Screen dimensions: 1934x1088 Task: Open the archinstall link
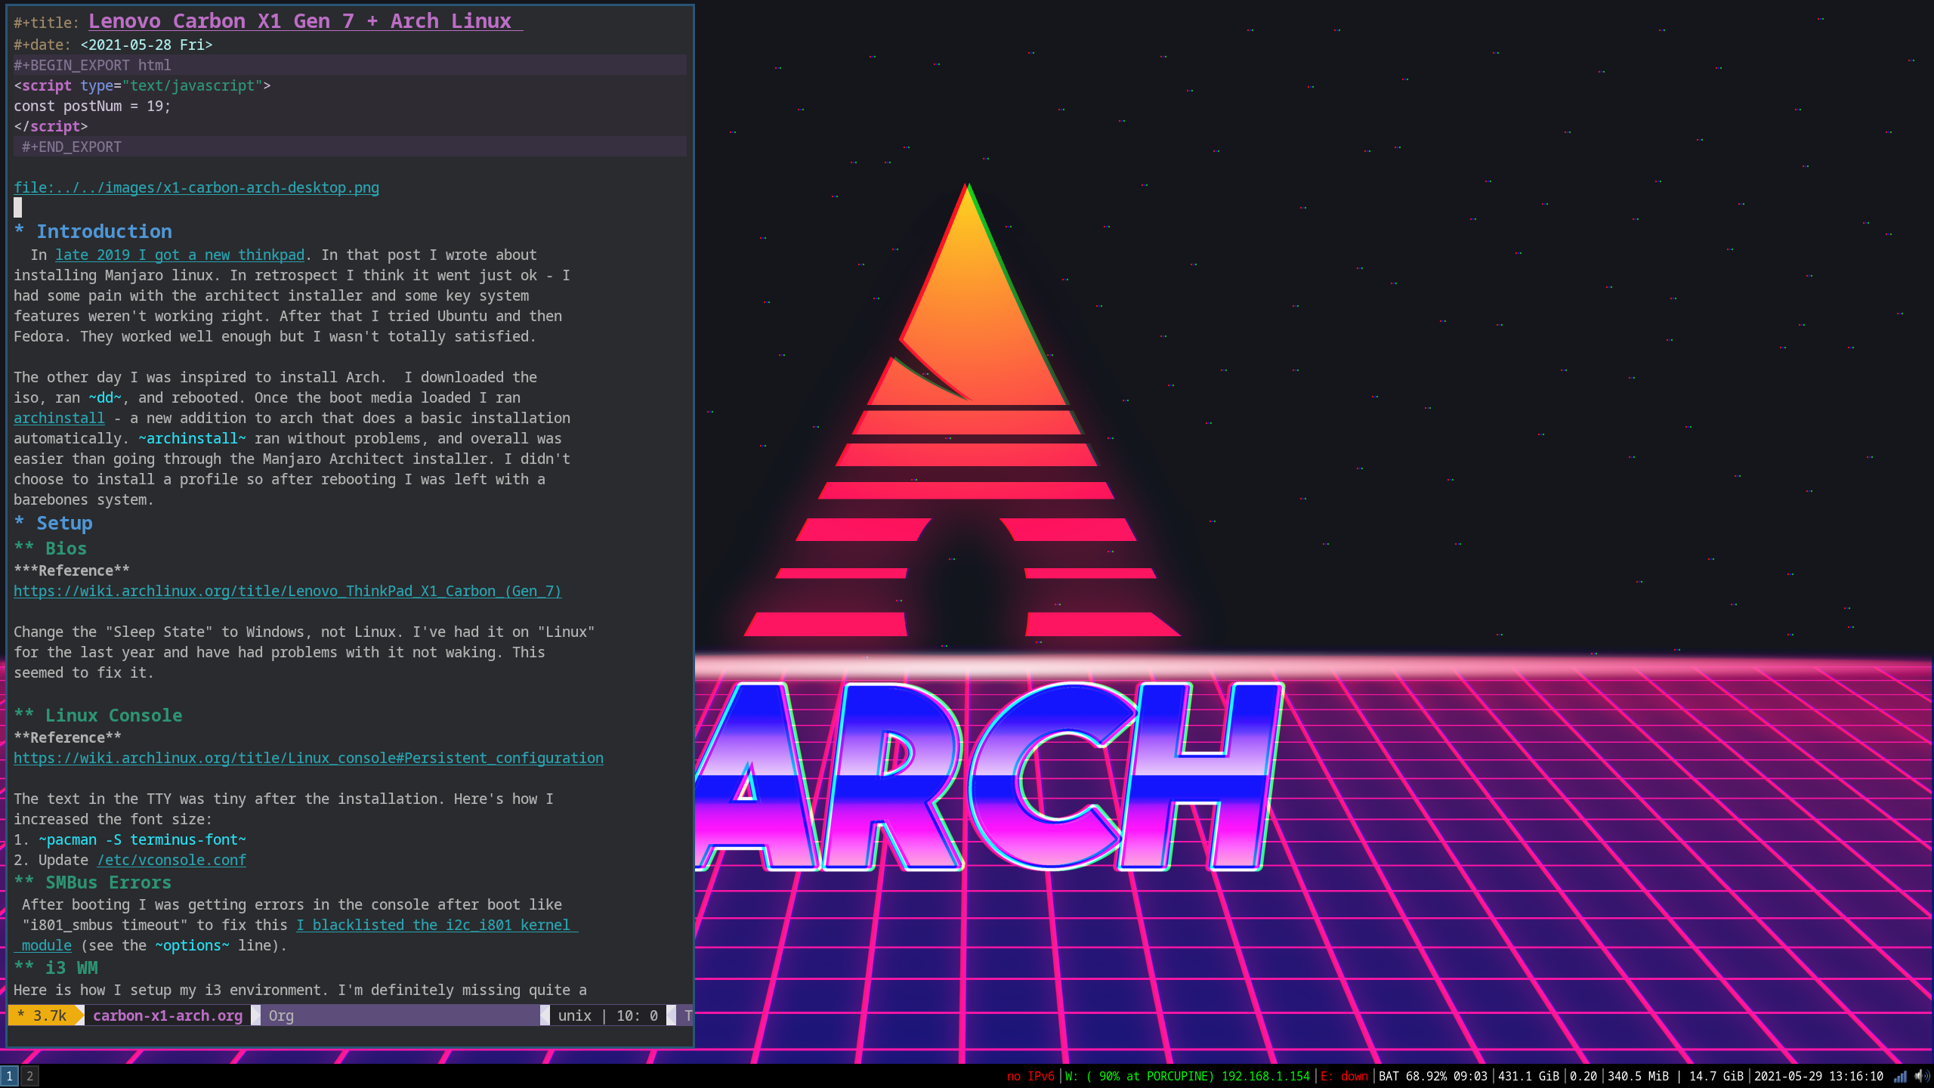(59, 418)
